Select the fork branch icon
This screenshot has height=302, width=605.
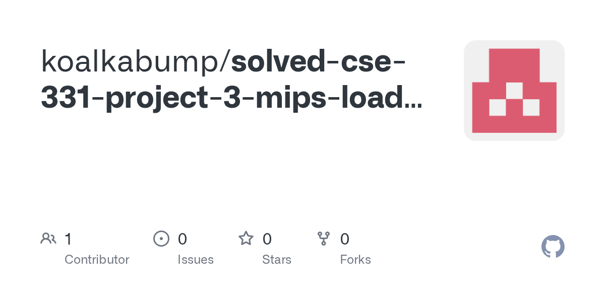324,239
